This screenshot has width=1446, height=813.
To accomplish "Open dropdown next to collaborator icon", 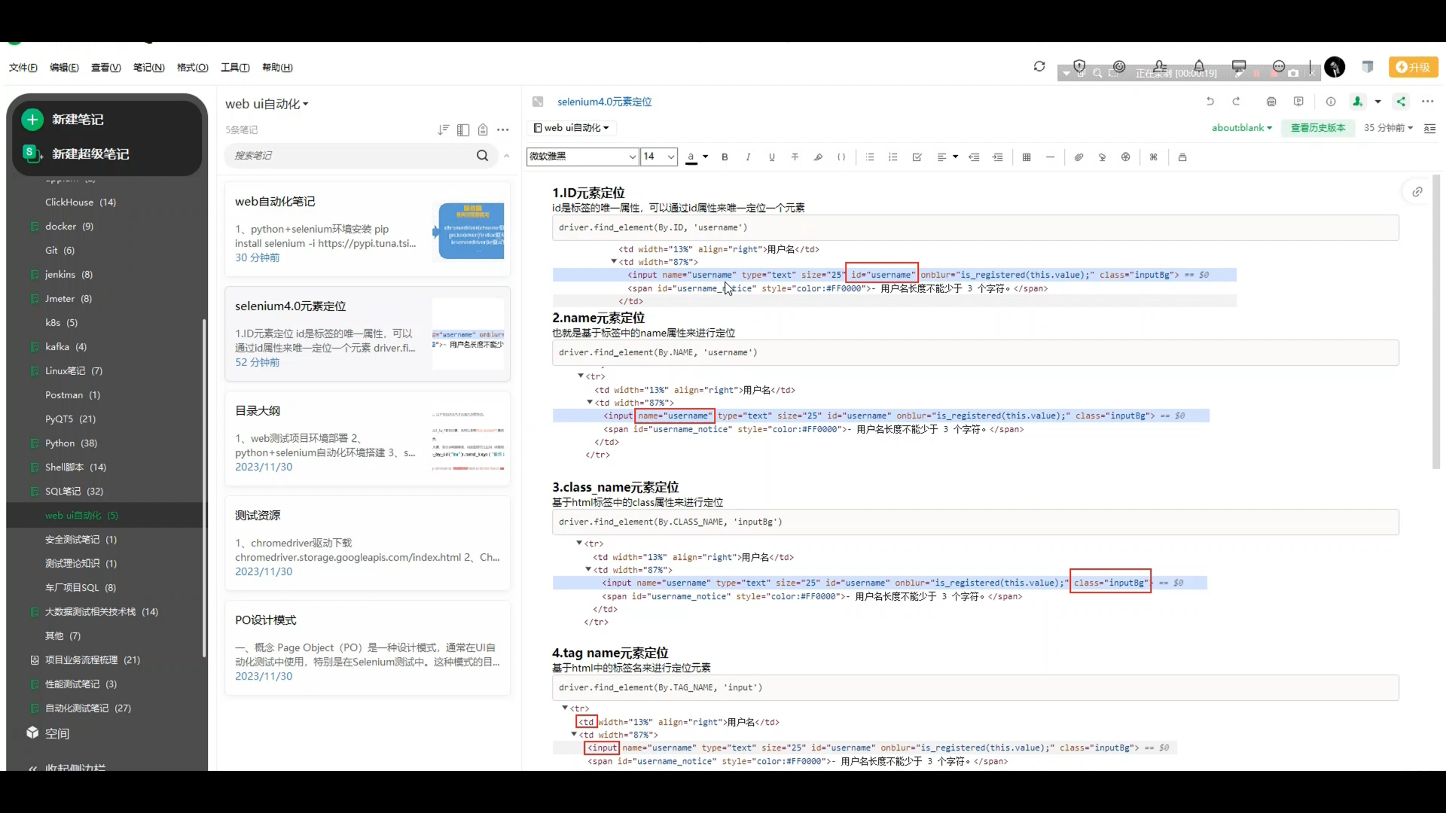I will 1377,102.
